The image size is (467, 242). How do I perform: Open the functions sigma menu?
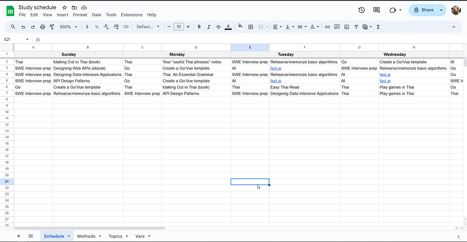[x=378, y=27]
